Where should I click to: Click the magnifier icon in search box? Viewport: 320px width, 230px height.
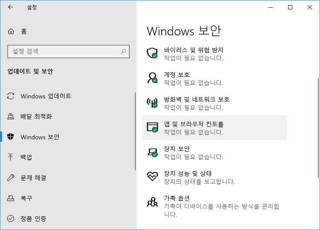(x=123, y=52)
